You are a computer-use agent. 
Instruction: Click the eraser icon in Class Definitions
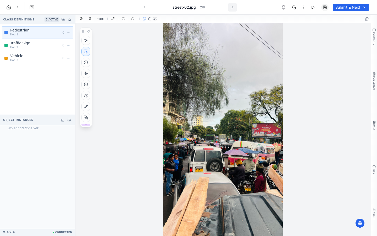(69, 19)
